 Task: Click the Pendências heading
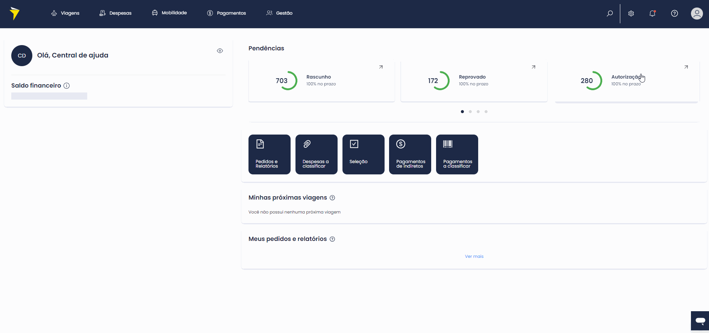coord(266,48)
